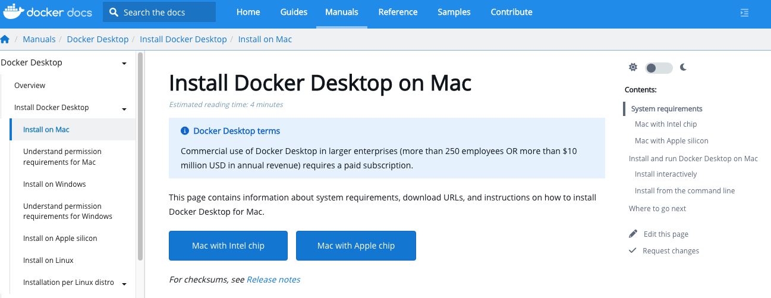This screenshot has width=771, height=298.
Task: Open the Contribute tab
Action: [512, 12]
